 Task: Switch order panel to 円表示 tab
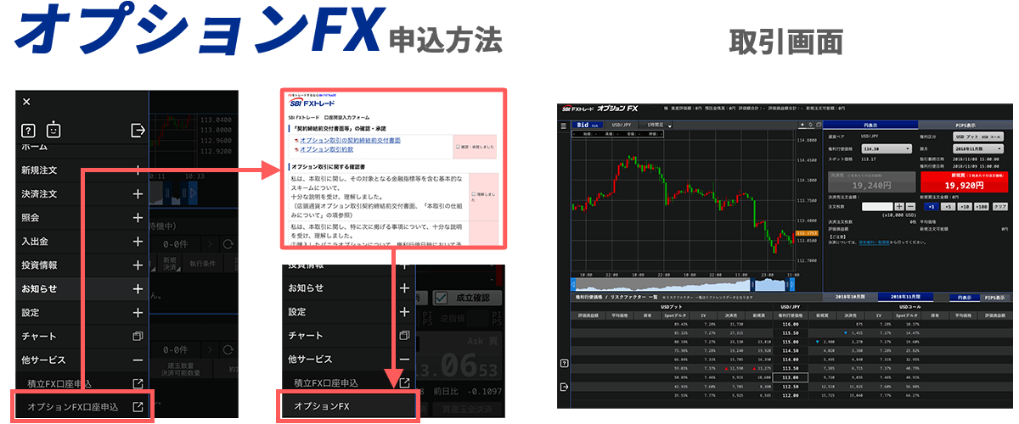(870, 126)
